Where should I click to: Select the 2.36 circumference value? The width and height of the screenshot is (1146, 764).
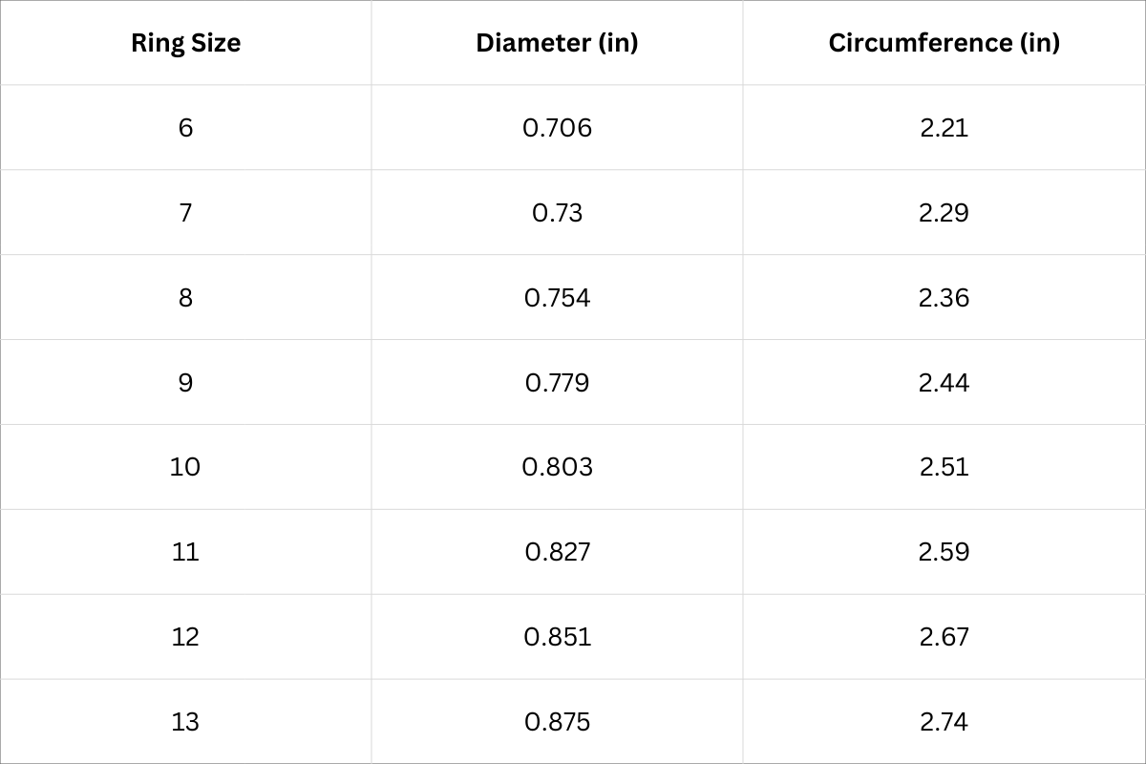coord(944,298)
